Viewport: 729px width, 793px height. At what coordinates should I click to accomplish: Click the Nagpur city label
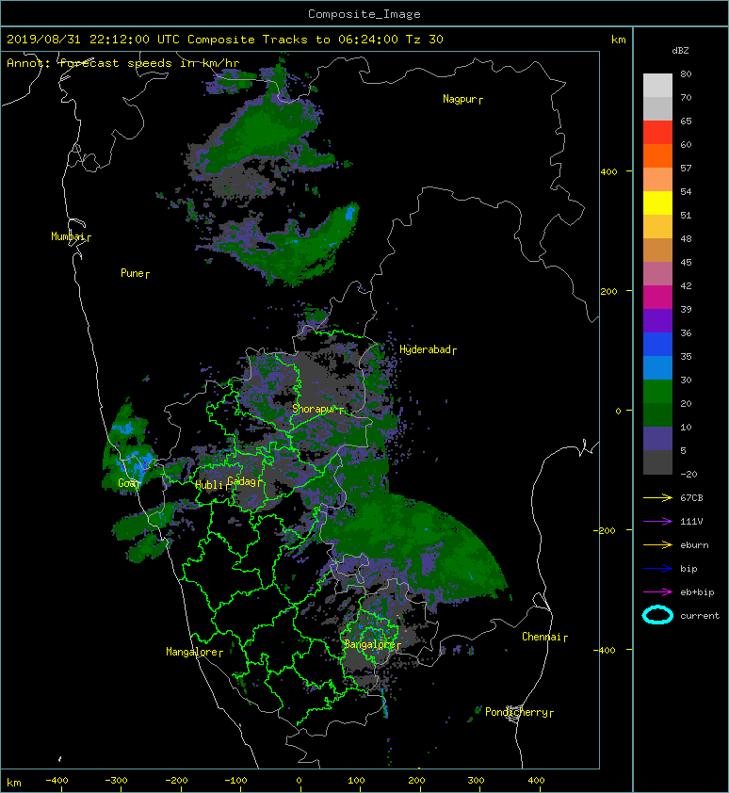(x=460, y=99)
